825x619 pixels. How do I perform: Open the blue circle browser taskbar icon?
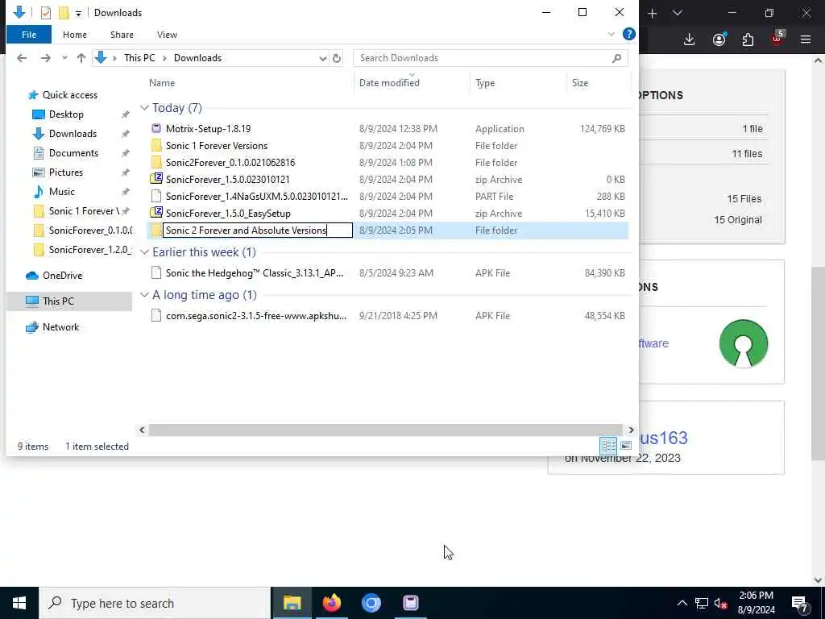click(x=371, y=603)
